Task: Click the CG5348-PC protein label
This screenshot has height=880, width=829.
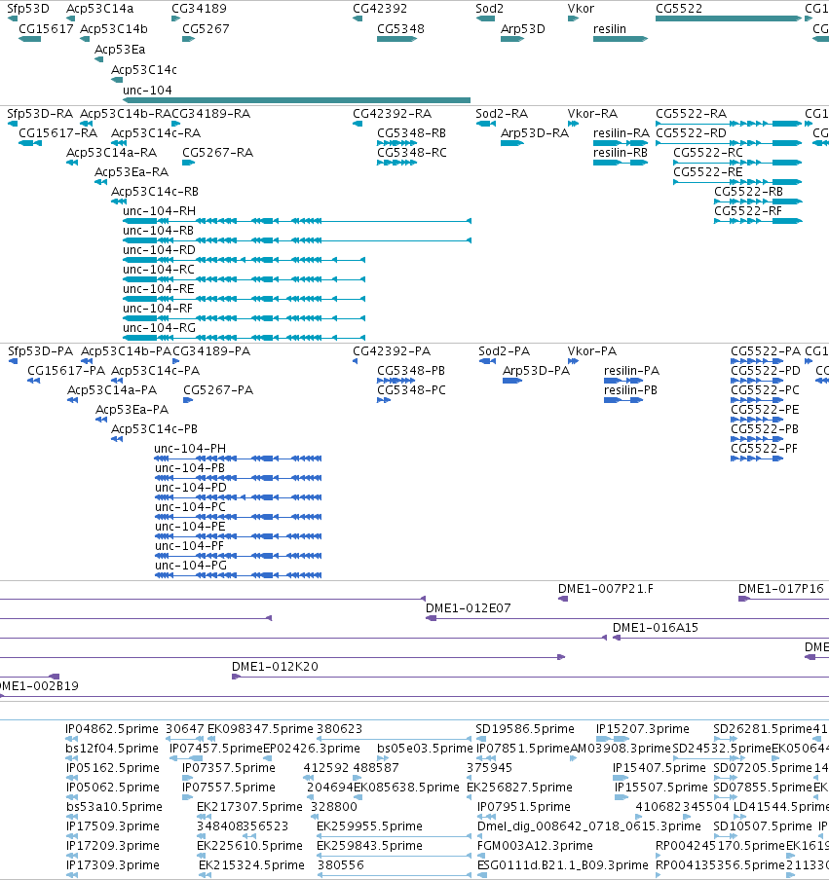Action: 411,390
